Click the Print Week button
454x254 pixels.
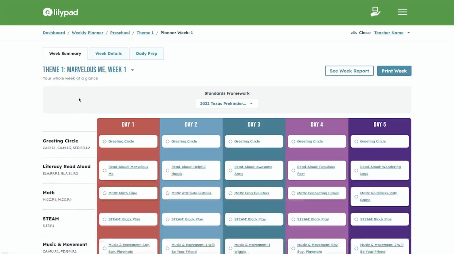(394, 71)
